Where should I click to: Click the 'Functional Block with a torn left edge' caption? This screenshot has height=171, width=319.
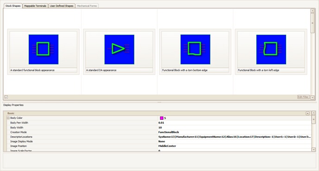(259, 70)
